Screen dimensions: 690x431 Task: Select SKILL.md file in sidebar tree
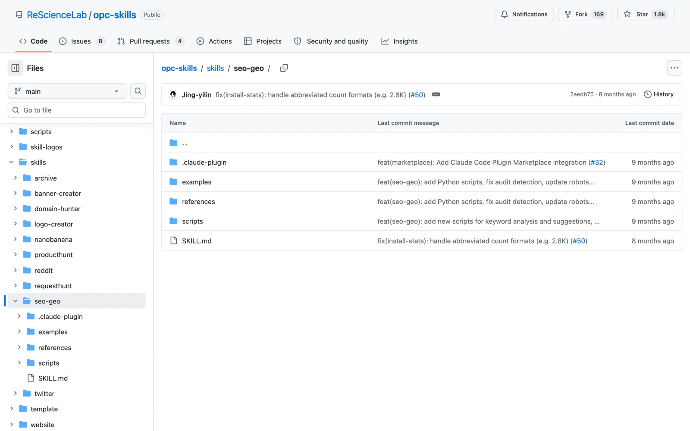click(53, 378)
